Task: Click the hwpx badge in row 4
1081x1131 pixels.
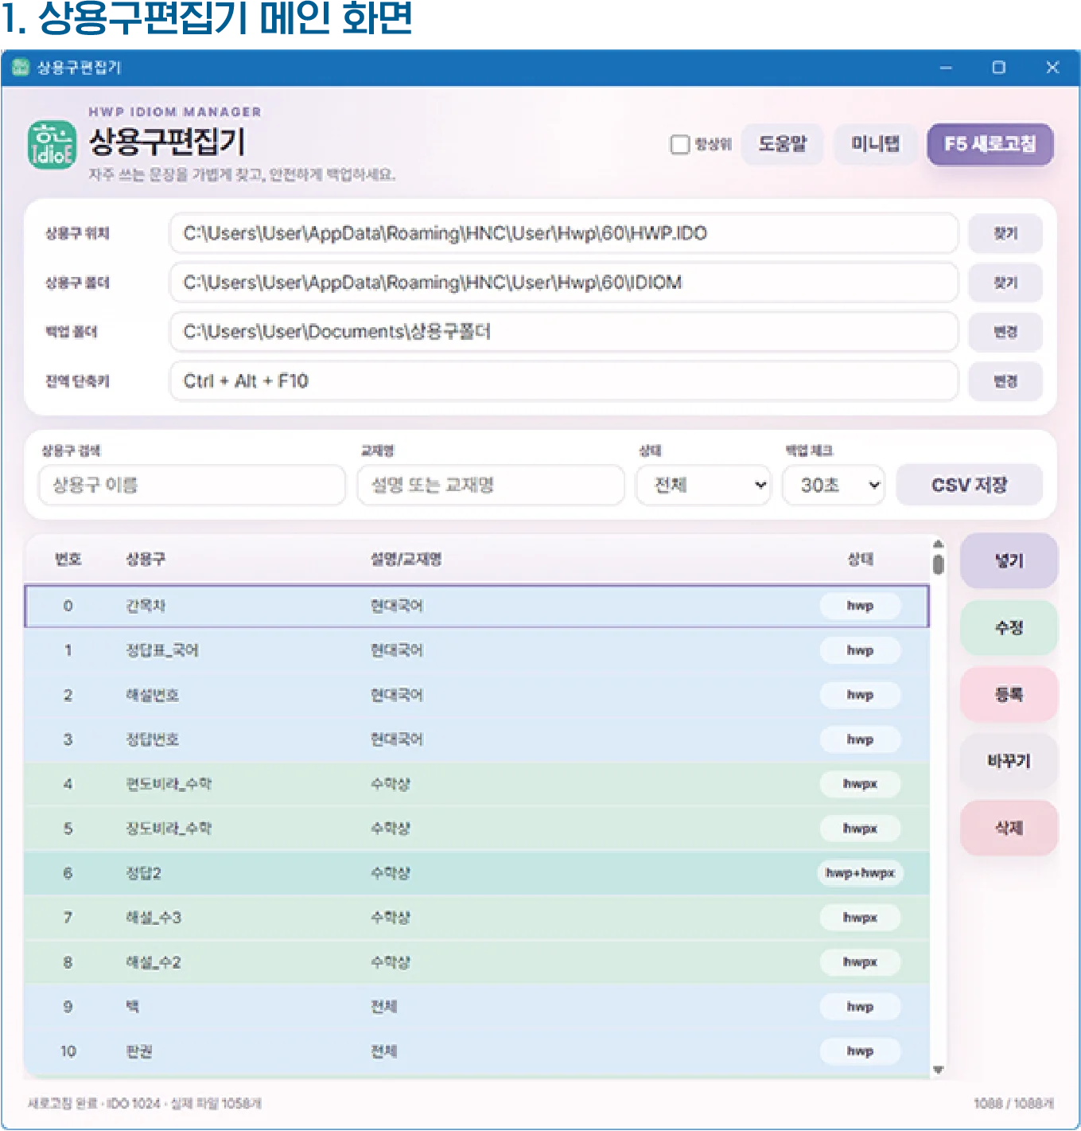Action: click(x=860, y=784)
